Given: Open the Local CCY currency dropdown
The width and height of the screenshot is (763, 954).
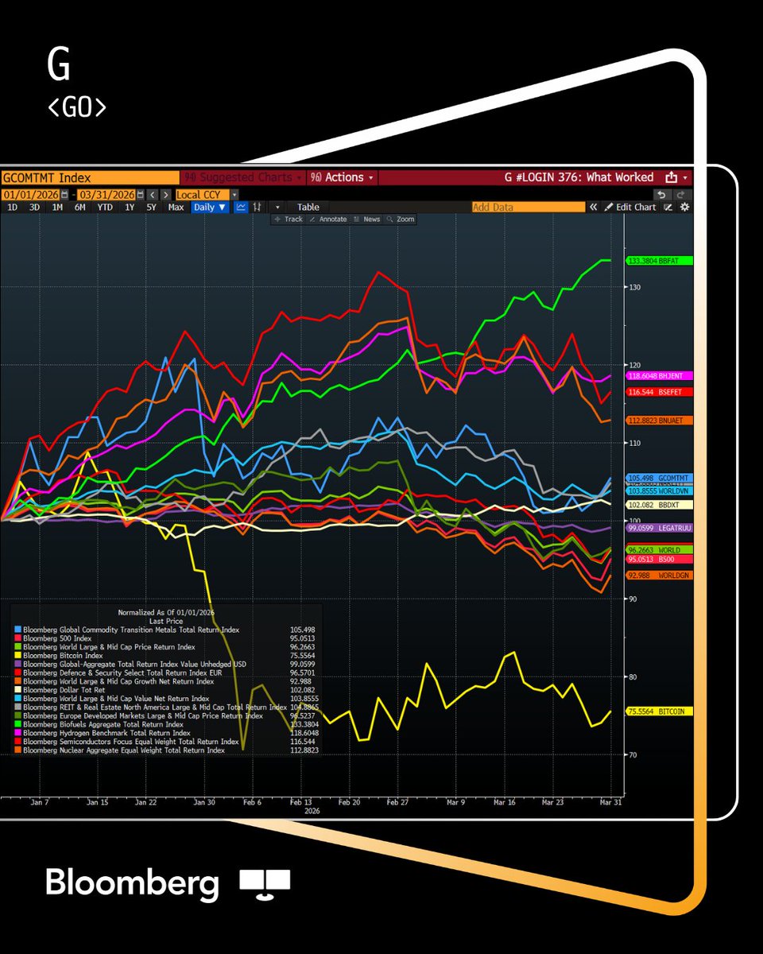Looking at the screenshot, I should tap(234, 195).
